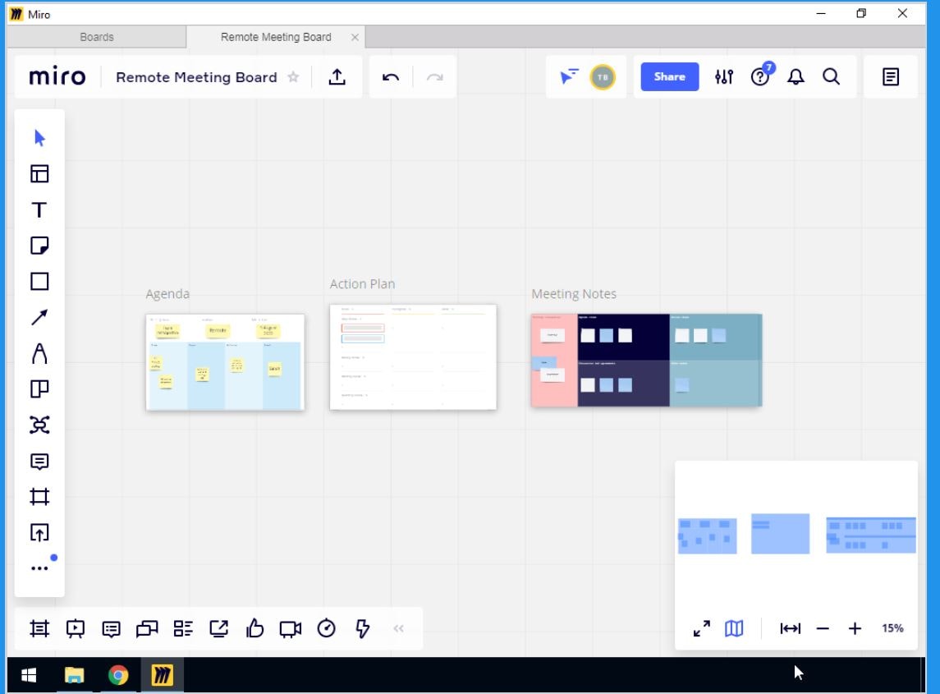Screen dimensions: 940x694
Task: Start a video chat
Action: pos(291,628)
